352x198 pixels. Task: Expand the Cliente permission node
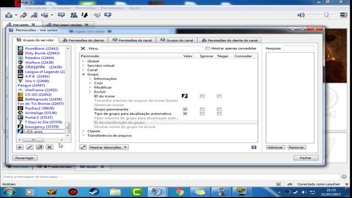83,131
